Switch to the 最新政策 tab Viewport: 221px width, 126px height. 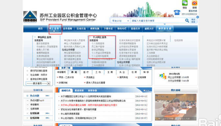[79, 91]
